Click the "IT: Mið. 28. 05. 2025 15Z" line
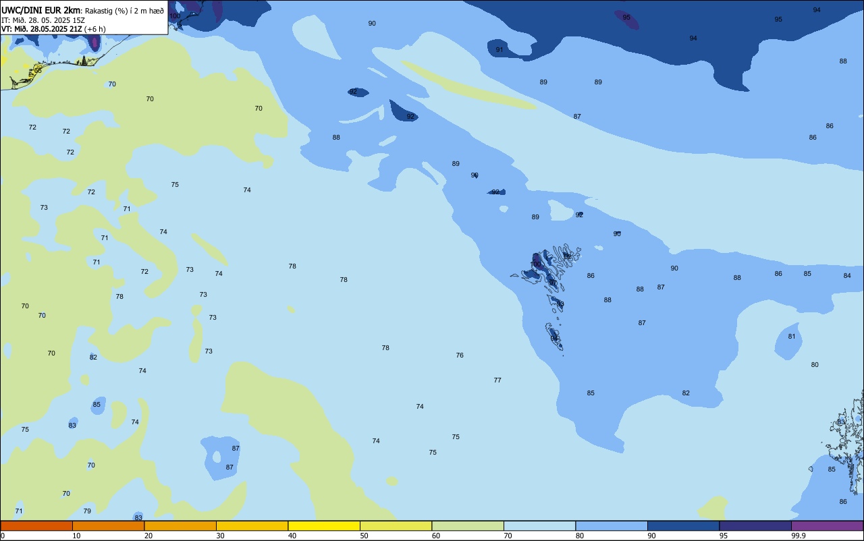864x541 pixels. click(43, 20)
